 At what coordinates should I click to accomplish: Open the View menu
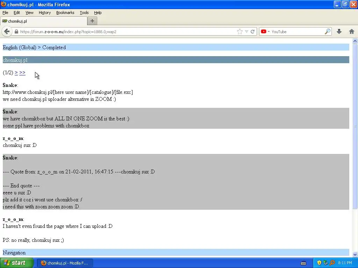29,13
